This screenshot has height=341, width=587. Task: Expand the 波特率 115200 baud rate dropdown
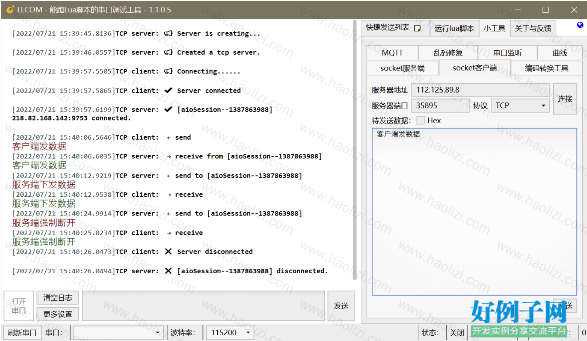tap(230, 332)
